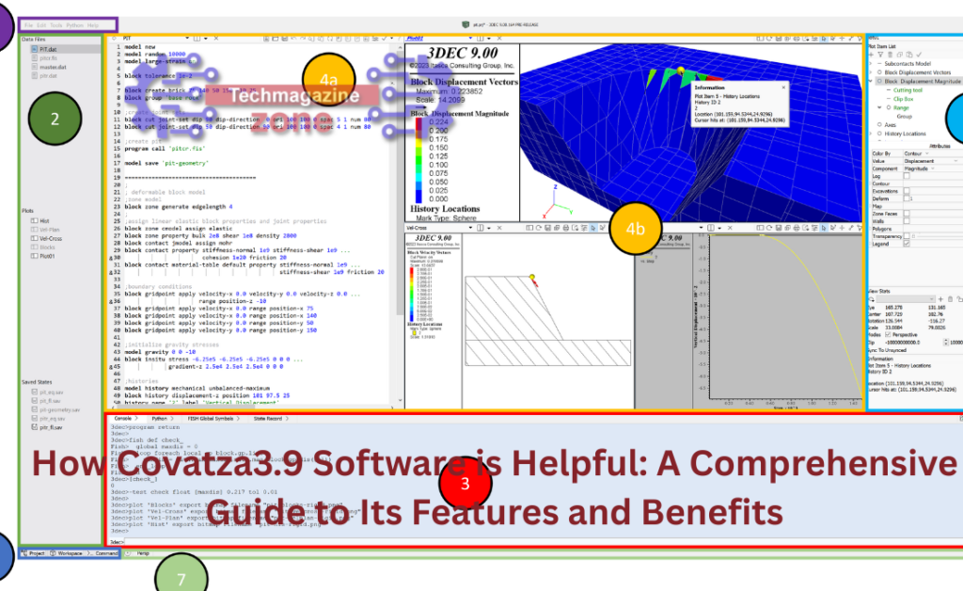The width and height of the screenshot is (963, 591).
Task: Click the checkmark icon in PIT editor toolbar
Action: click(385, 38)
